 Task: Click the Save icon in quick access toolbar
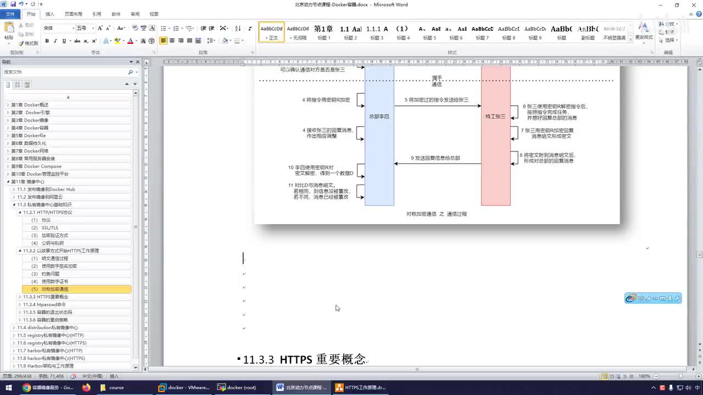[x=13, y=4]
